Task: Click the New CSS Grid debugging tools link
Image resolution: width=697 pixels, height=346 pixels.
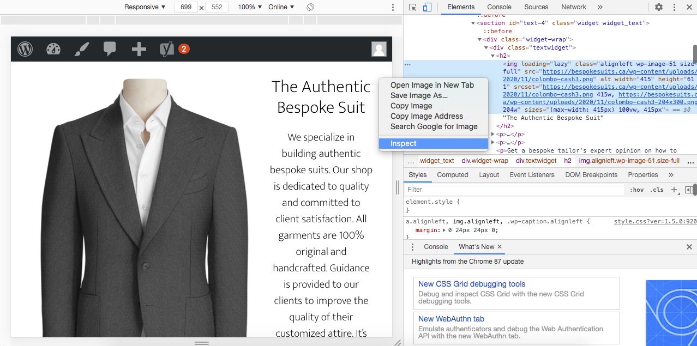Action: (x=471, y=284)
